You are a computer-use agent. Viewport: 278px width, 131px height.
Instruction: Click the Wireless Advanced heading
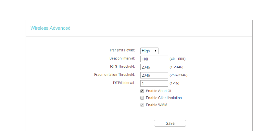(50, 28)
